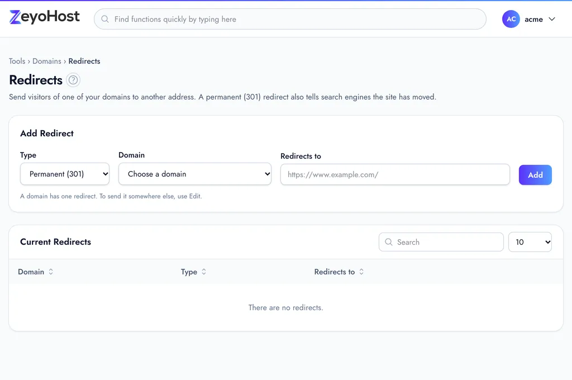Click the Type column header text
Viewport: 572px width, 380px height.
pos(189,272)
